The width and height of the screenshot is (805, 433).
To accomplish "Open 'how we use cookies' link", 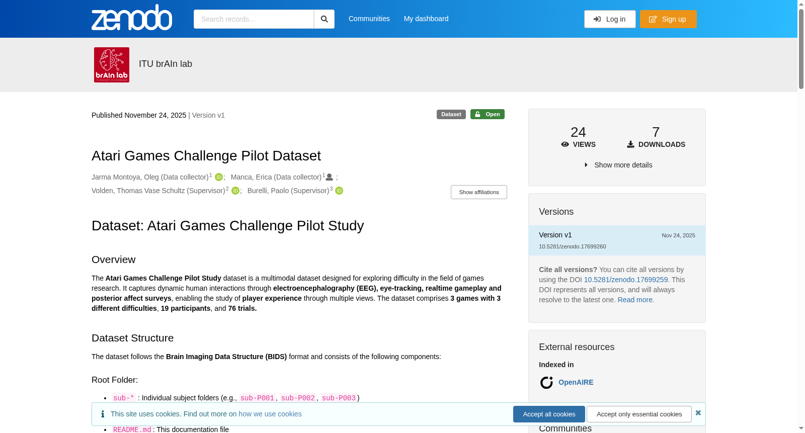I will click(270, 414).
